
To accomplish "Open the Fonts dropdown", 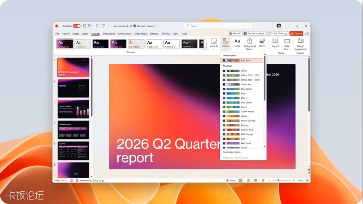I will (237, 44).
